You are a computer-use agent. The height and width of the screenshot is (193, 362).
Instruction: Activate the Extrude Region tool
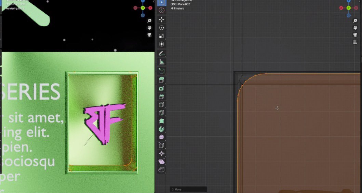pyautogui.click(x=161, y=80)
